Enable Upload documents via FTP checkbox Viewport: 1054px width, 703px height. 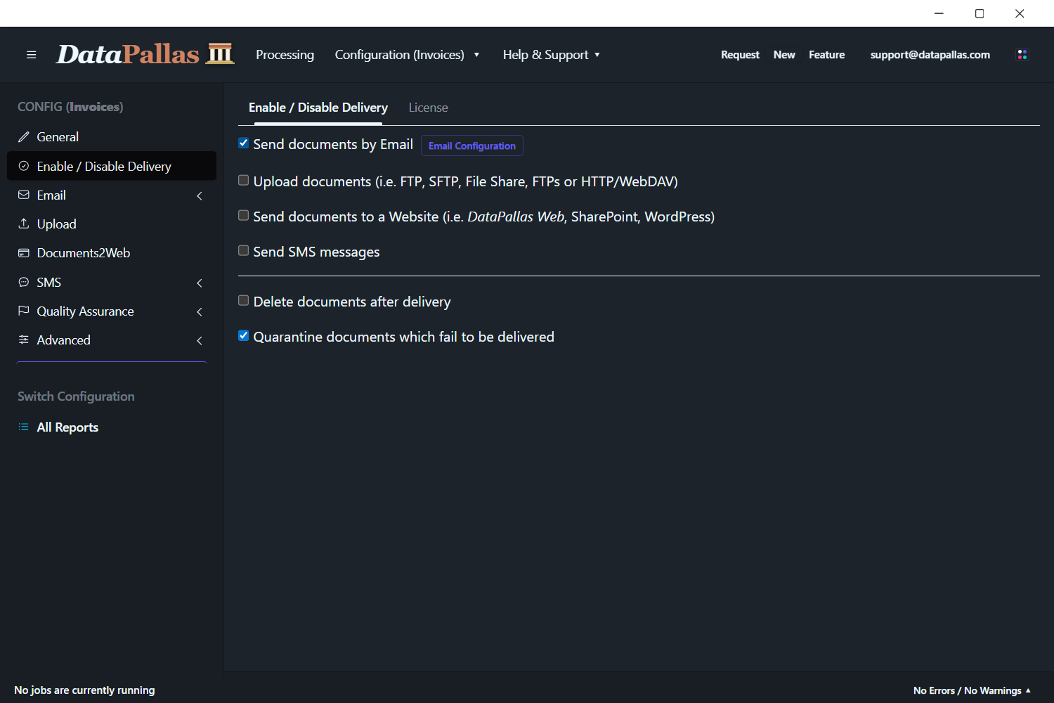tap(244, 181)
